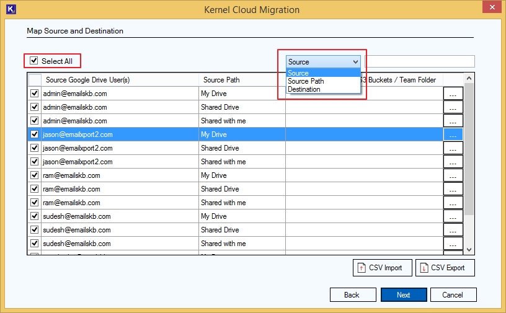Click the Kernel app logo icon
The image size is (506, 313).
[x=11, y=9]
